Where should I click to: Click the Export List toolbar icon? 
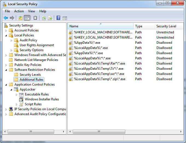click(50, 18)
